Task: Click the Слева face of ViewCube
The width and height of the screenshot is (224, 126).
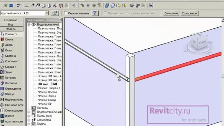Action: [202, 42]
